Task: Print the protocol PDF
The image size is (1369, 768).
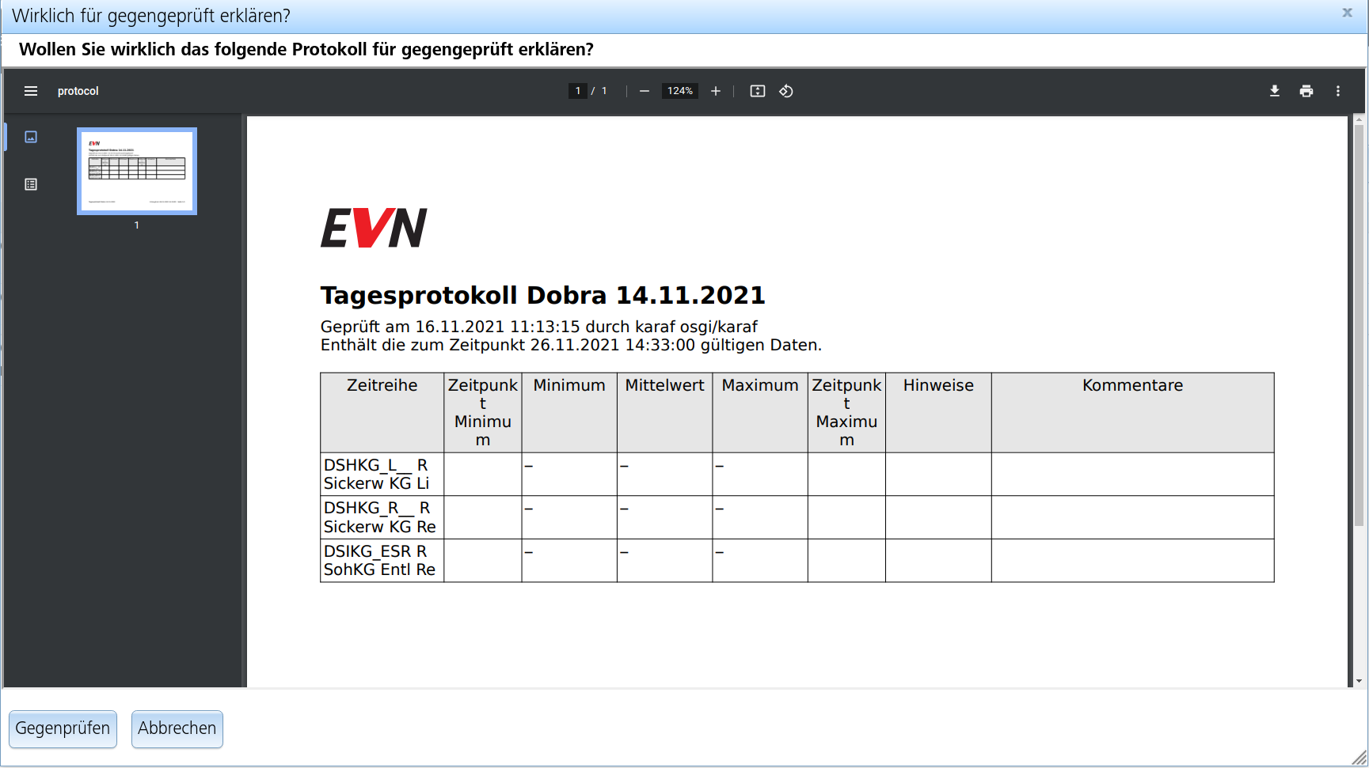Action: 1306,91
